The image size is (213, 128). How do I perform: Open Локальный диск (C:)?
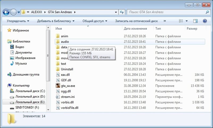(x=30, y=91)
